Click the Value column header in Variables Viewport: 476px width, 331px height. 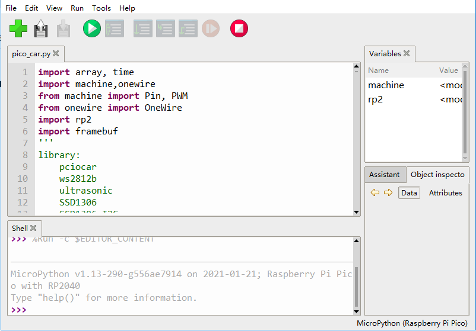click(x=448, y=70)
